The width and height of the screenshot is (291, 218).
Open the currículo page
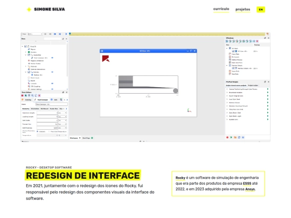221,9
